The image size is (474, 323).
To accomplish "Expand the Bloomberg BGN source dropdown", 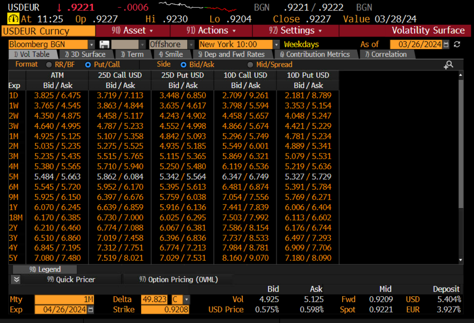I will point(91,44).
